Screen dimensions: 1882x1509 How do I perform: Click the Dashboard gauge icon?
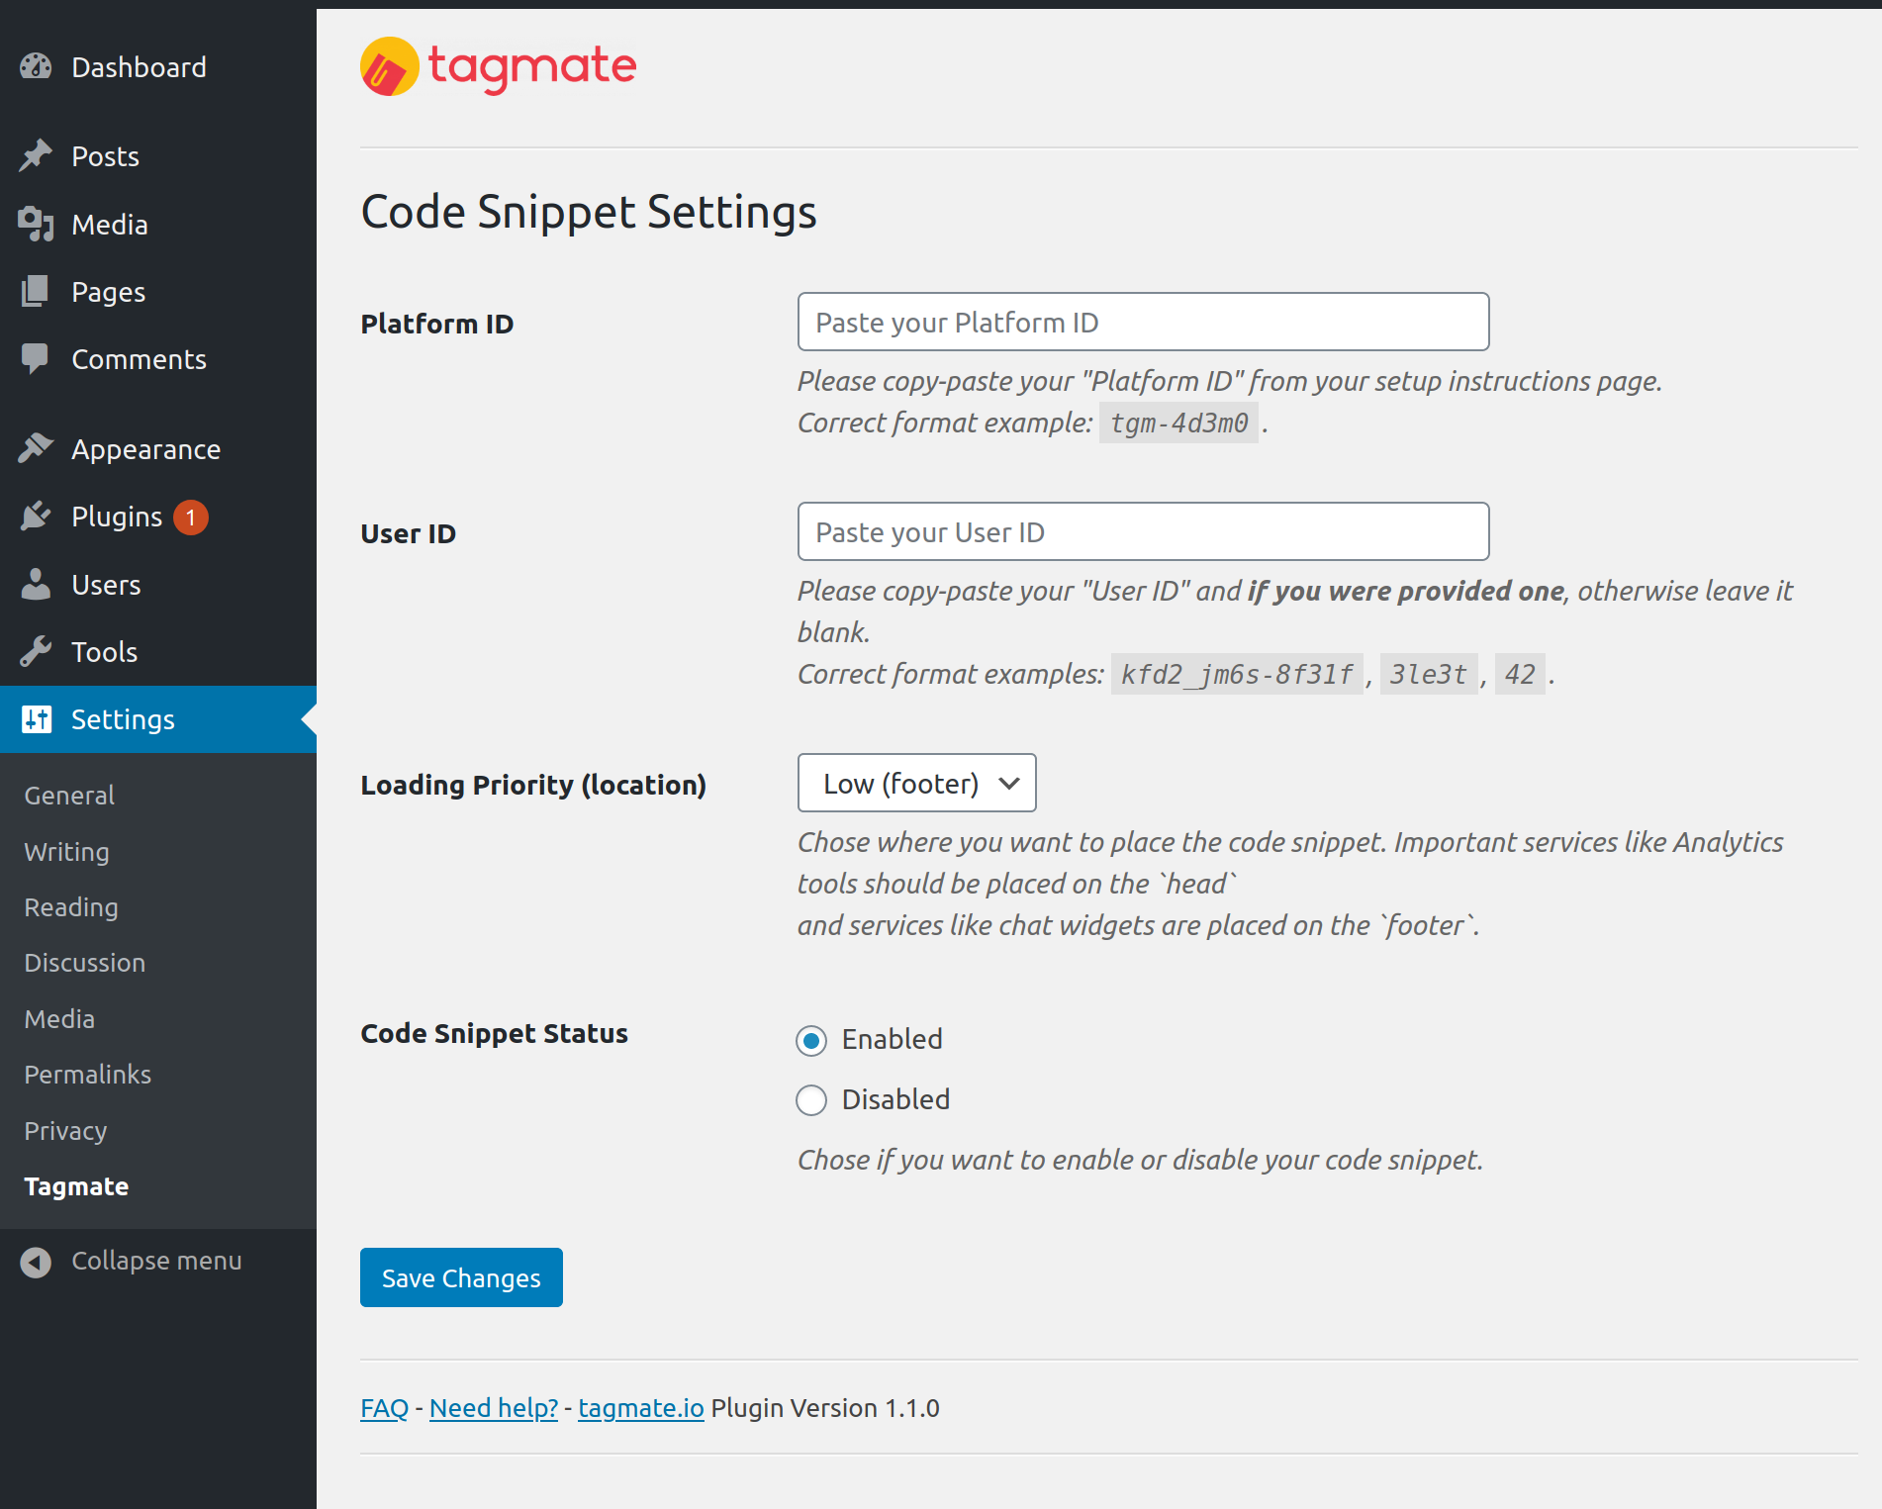36,67
